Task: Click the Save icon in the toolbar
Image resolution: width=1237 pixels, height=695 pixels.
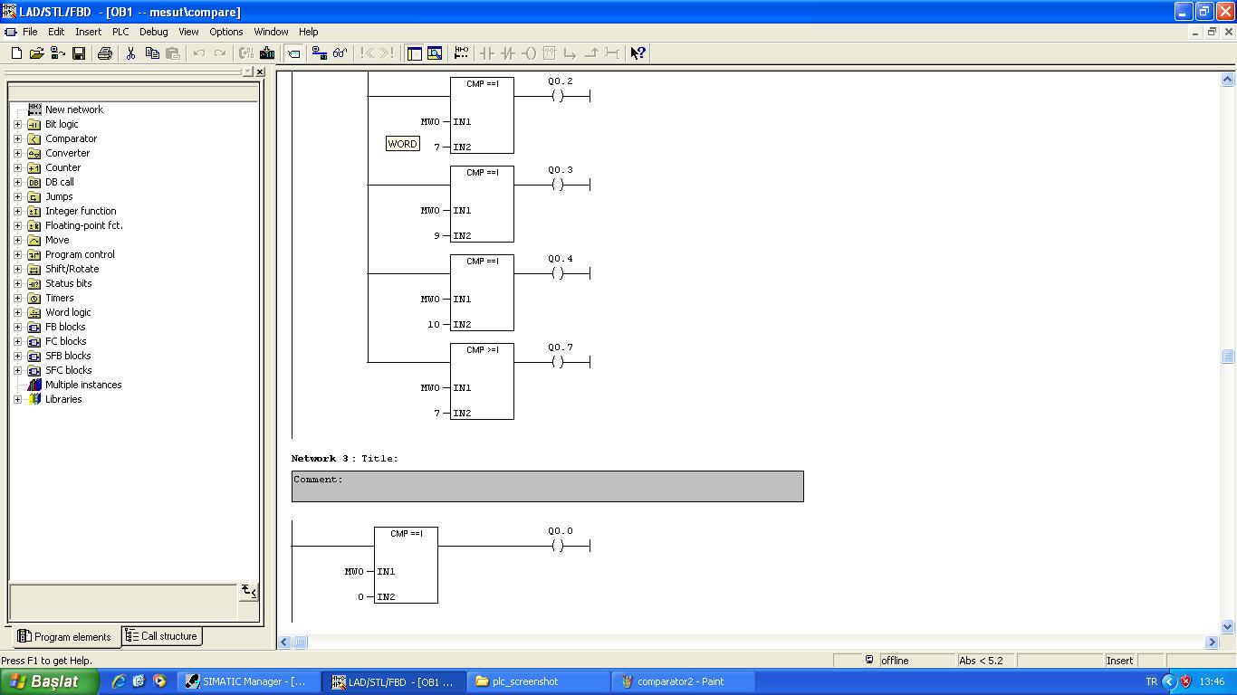Action: (79, 53)
